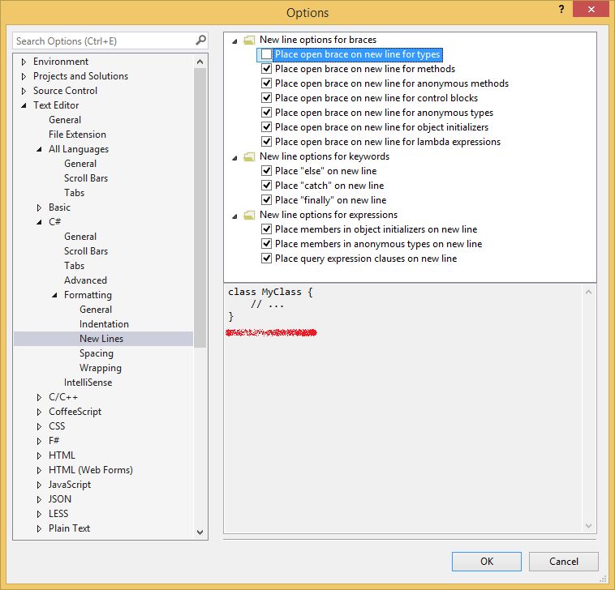Uncheck Place "else" on new line
The width and height of the screenshot is (615, 590).
pyautogui.click(x=266, y=171)
